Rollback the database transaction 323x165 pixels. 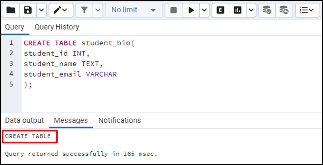tap(284, 10)
